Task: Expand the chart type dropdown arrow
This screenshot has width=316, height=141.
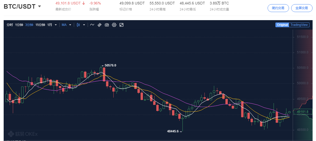Action: 84,25
